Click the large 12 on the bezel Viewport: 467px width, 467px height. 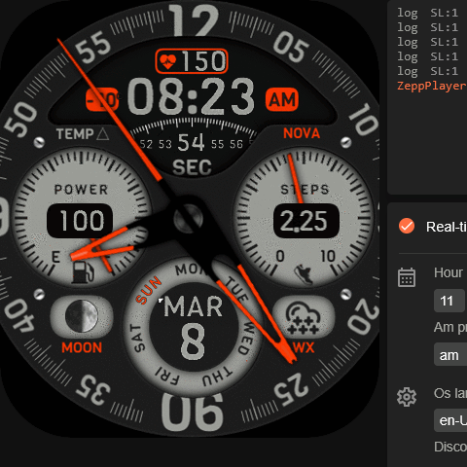tap(195, 20)
